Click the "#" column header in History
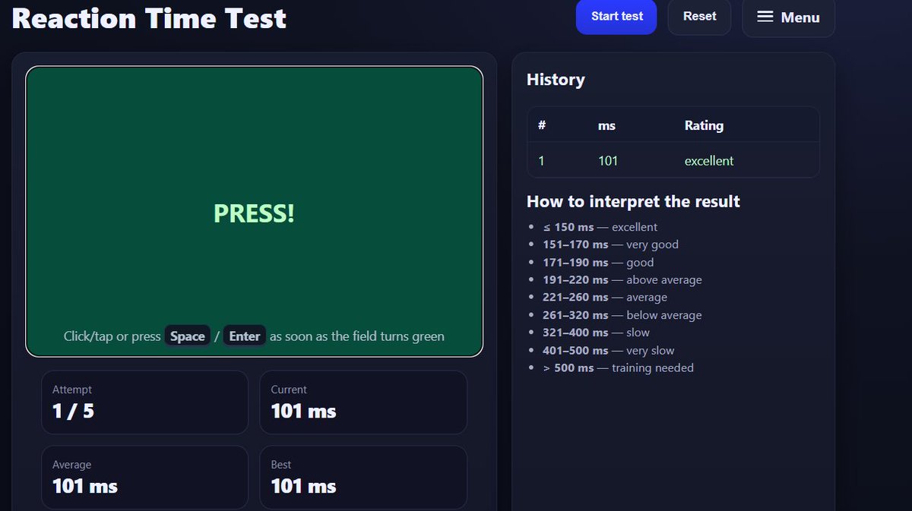This screenshot has height=511, width=912. point(542,125)
